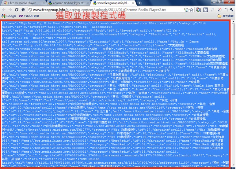The height and width of the screenshot is (170, 236).
Task: Click the vertical scrollbar thumb
Action: click(234, 59)
